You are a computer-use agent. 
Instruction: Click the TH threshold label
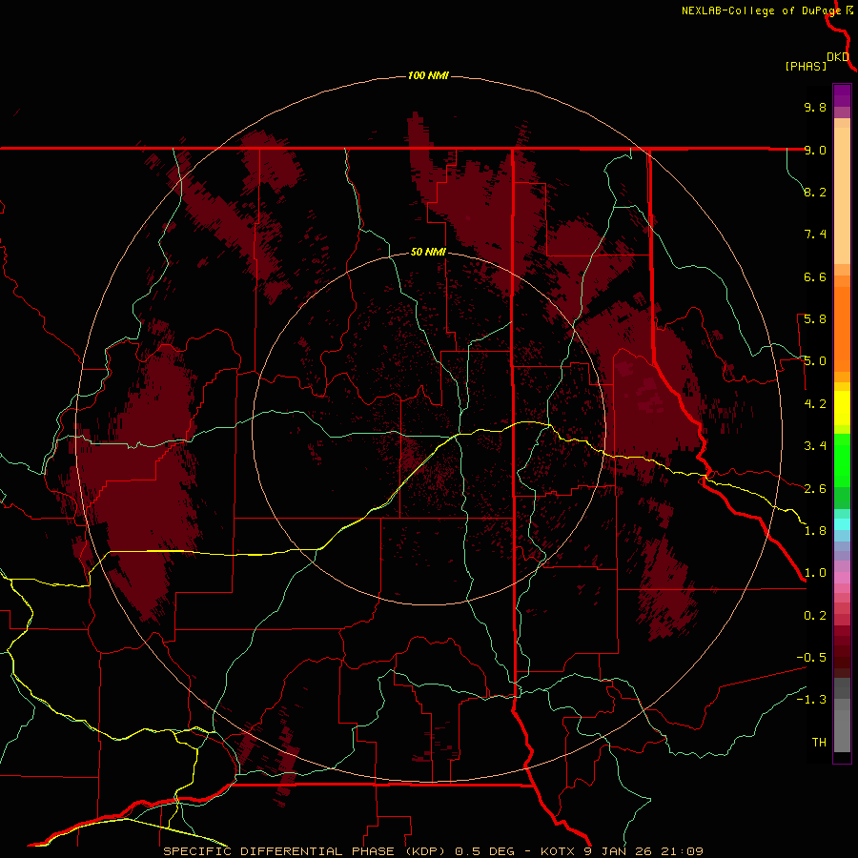[x=819, y=742]
